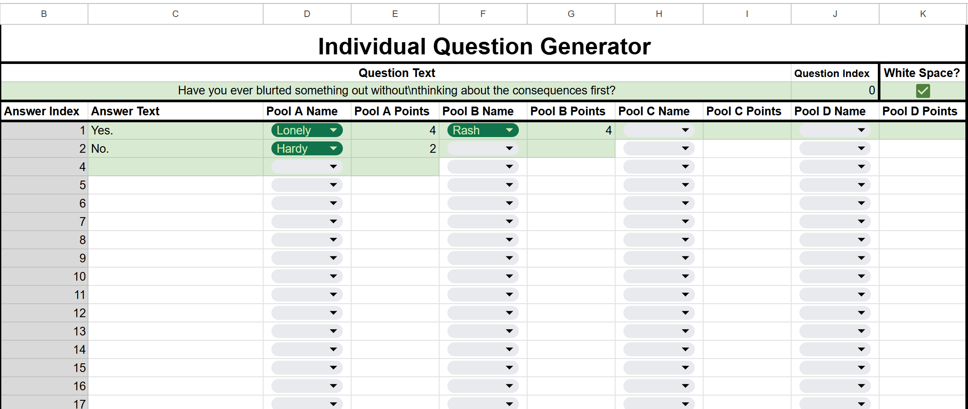Click the Question Index value cell

(834, 91)
